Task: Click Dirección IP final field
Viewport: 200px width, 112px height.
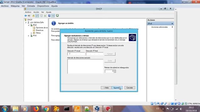Action: 94,54
